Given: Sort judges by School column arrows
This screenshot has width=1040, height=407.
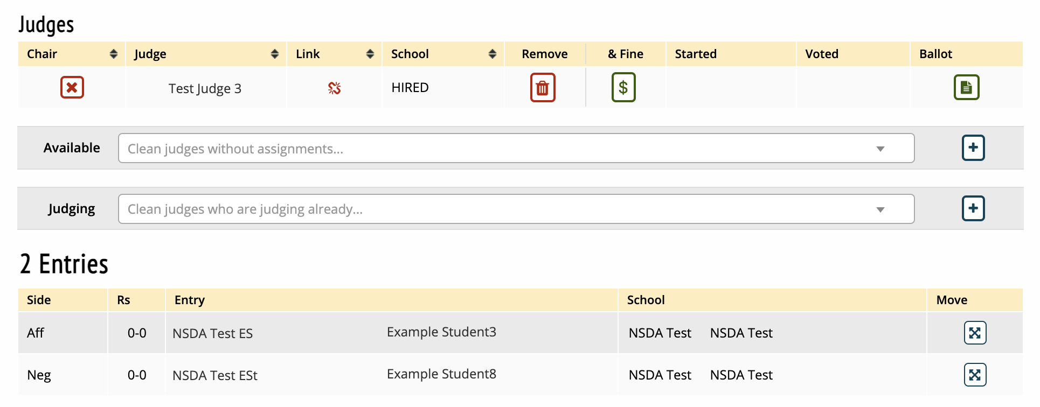Looking at the screenshot, I should pos(492,54).
